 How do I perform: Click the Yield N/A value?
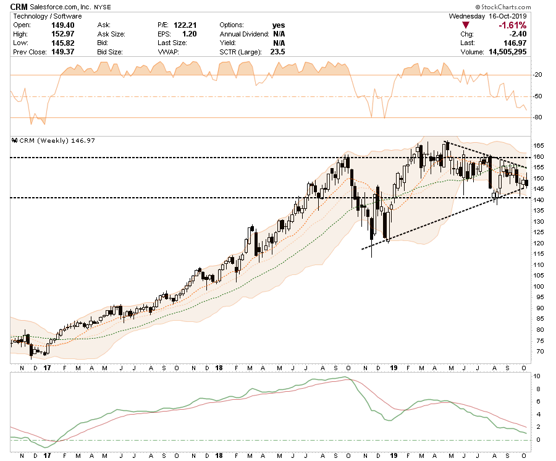point(279,43)
